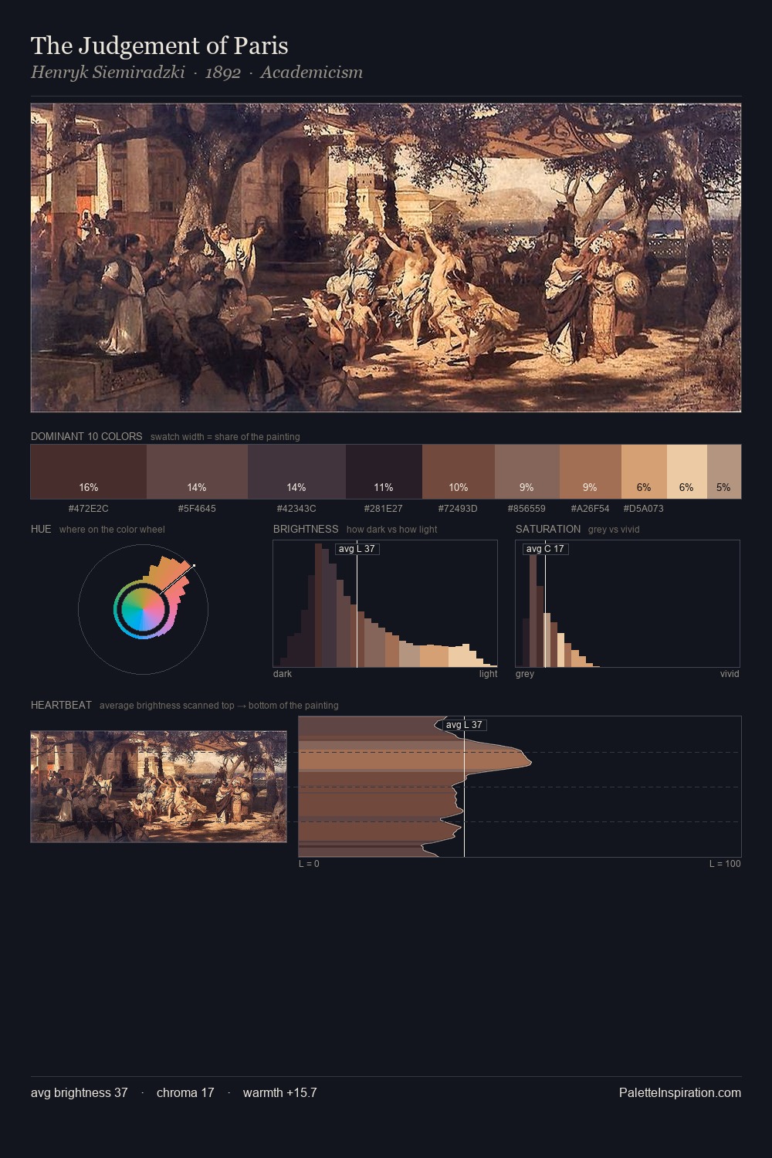Click hex code '#472E2C' label
The image size is (772, 1158).
(x=89, y=509)
